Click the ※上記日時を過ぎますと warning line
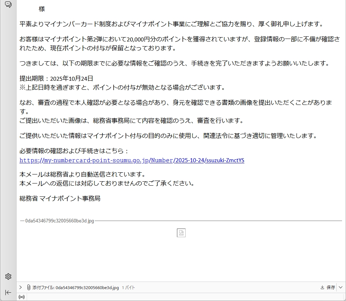 coord(123,87)
